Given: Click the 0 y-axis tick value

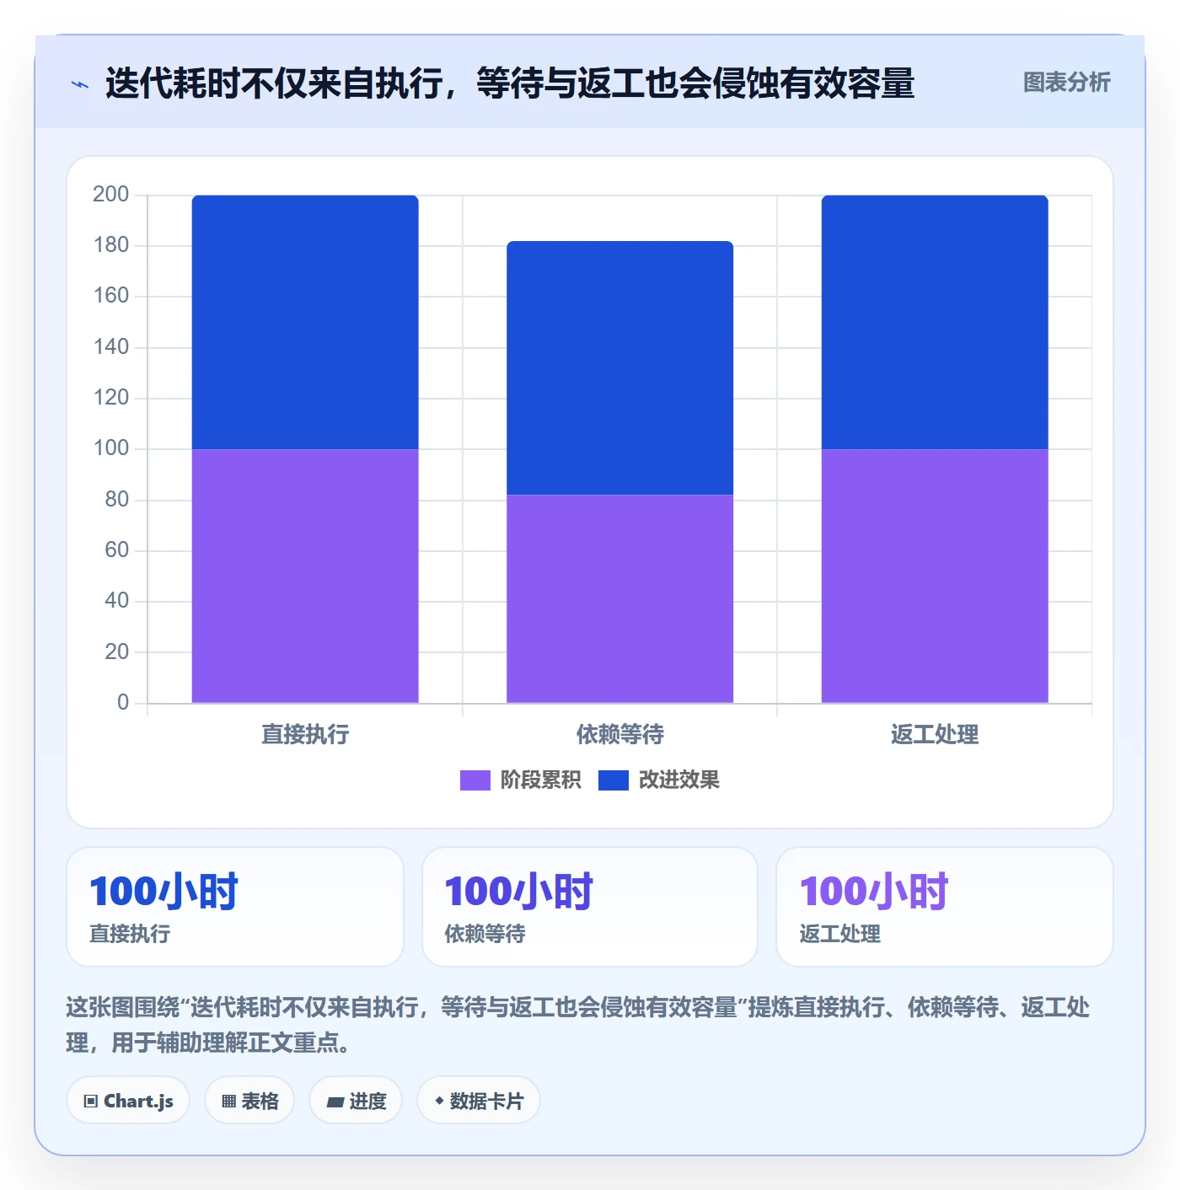Looking at the screenshot, I should click(123, 702).
